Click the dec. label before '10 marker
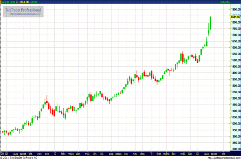 coord(47,153)
